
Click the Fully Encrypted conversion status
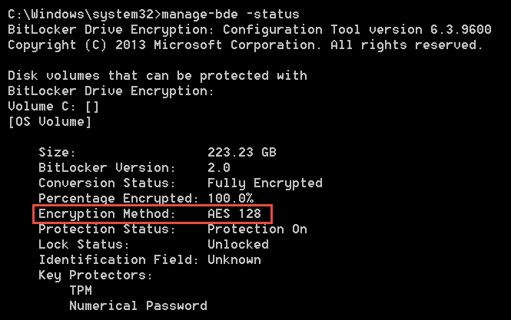(265, 183)
